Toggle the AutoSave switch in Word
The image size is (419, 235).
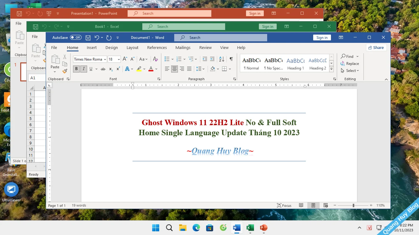(x=75, y=38)
